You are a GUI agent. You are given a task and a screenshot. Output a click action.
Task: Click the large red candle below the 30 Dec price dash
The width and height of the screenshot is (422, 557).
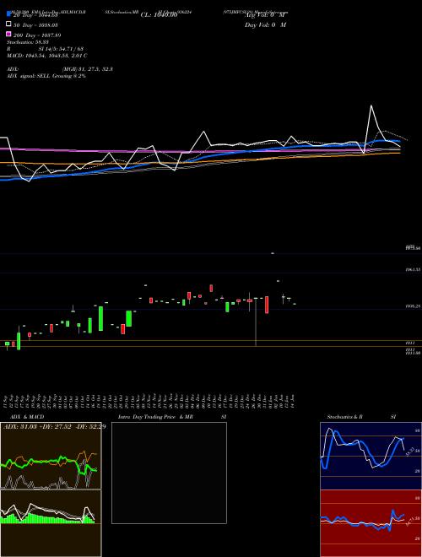click(267, 305)
